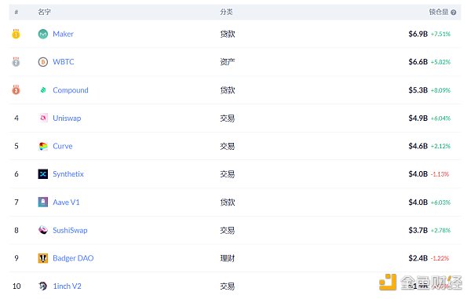The width and height of the screenshot is (471, 299).
Task: Open the Uniswap project link
Action: (x=67, y=119)
